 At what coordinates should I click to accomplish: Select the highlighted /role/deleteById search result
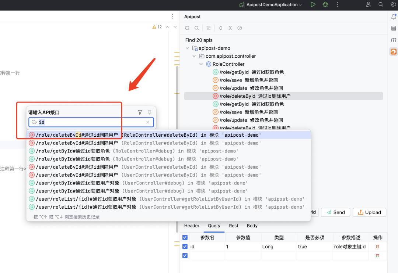point(168,135)
